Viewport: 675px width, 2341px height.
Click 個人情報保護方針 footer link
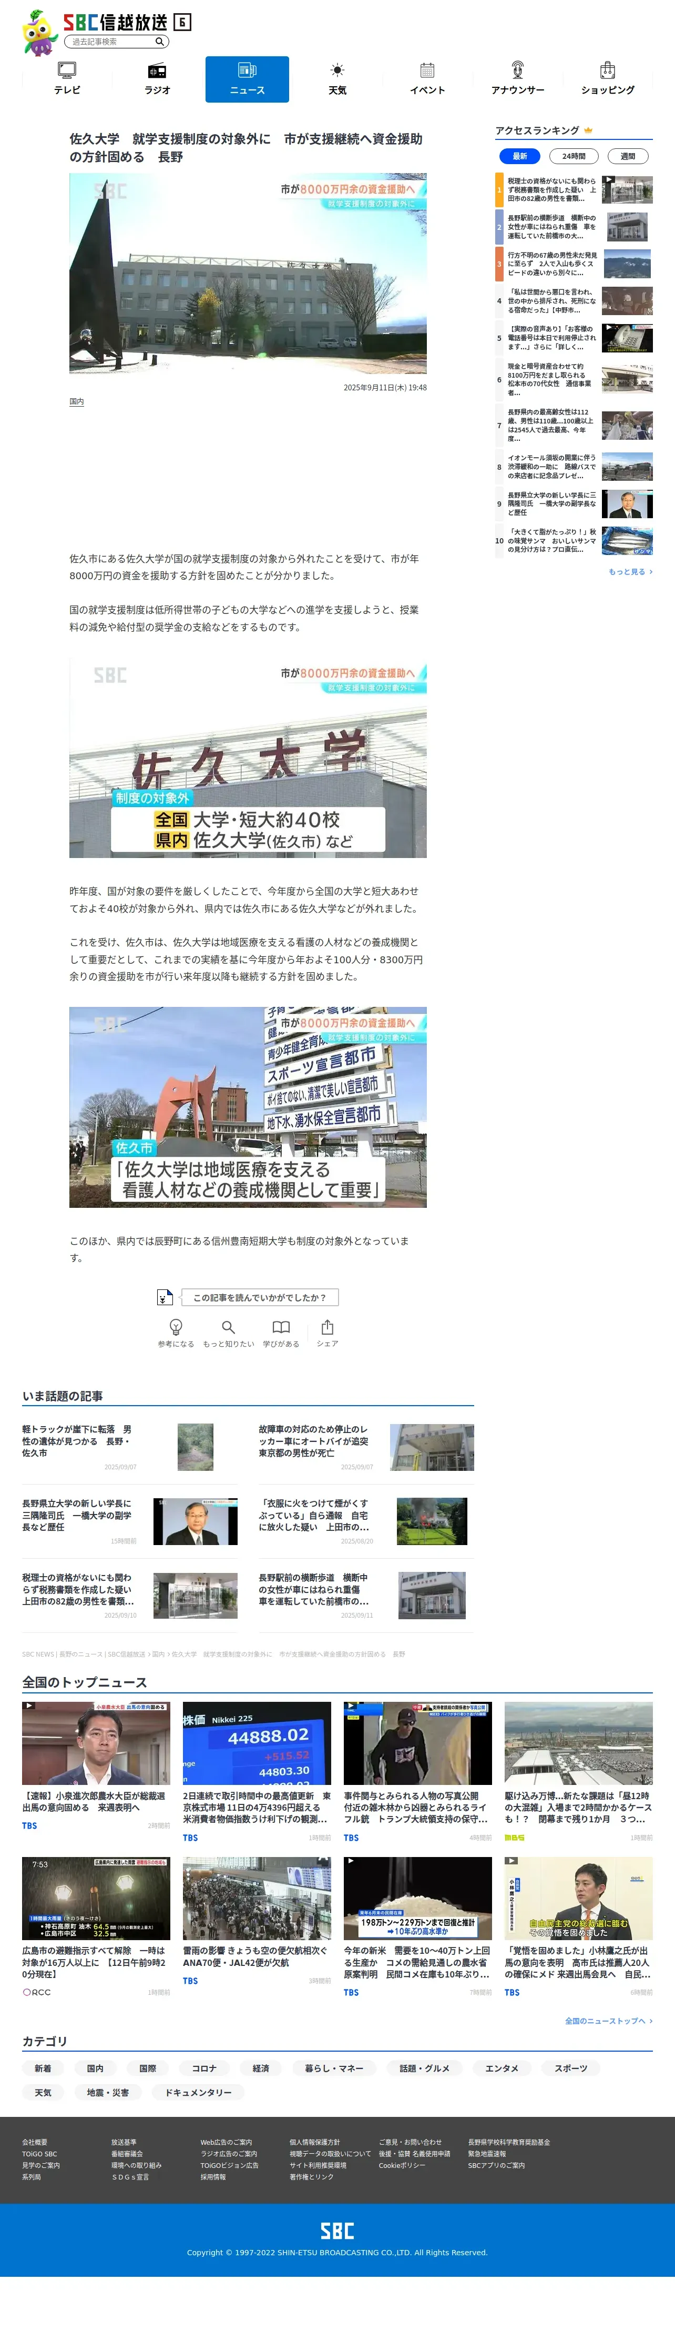click(x=314, y=2142)
